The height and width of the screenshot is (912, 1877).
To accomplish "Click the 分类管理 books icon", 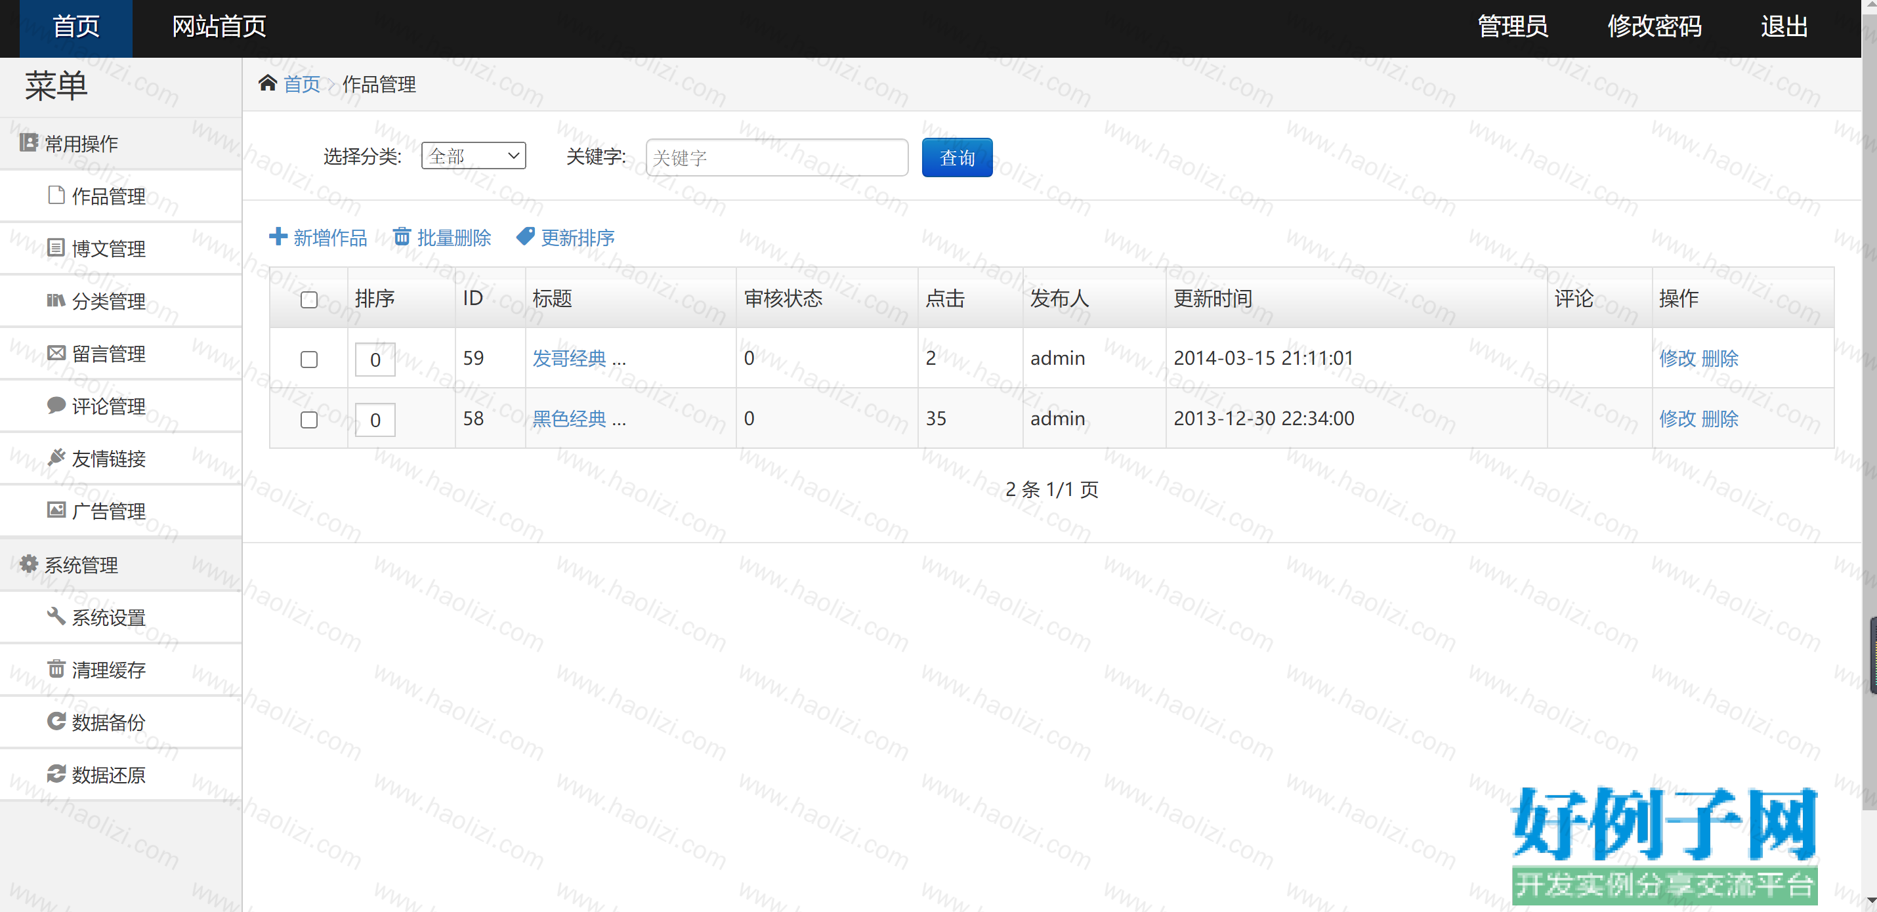I will [56, 299].
